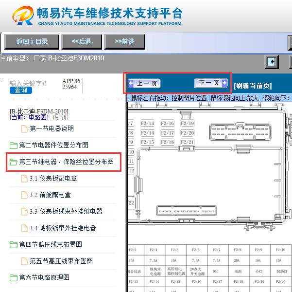Click fuse label F2/20 in diagram

(188, 133)
